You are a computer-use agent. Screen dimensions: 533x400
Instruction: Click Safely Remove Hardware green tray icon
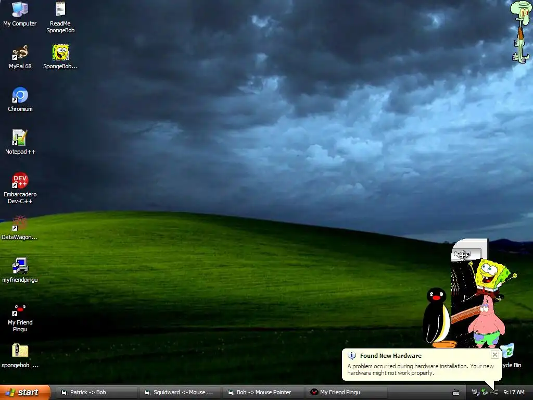pyautogui.click(x=485, y=393)
